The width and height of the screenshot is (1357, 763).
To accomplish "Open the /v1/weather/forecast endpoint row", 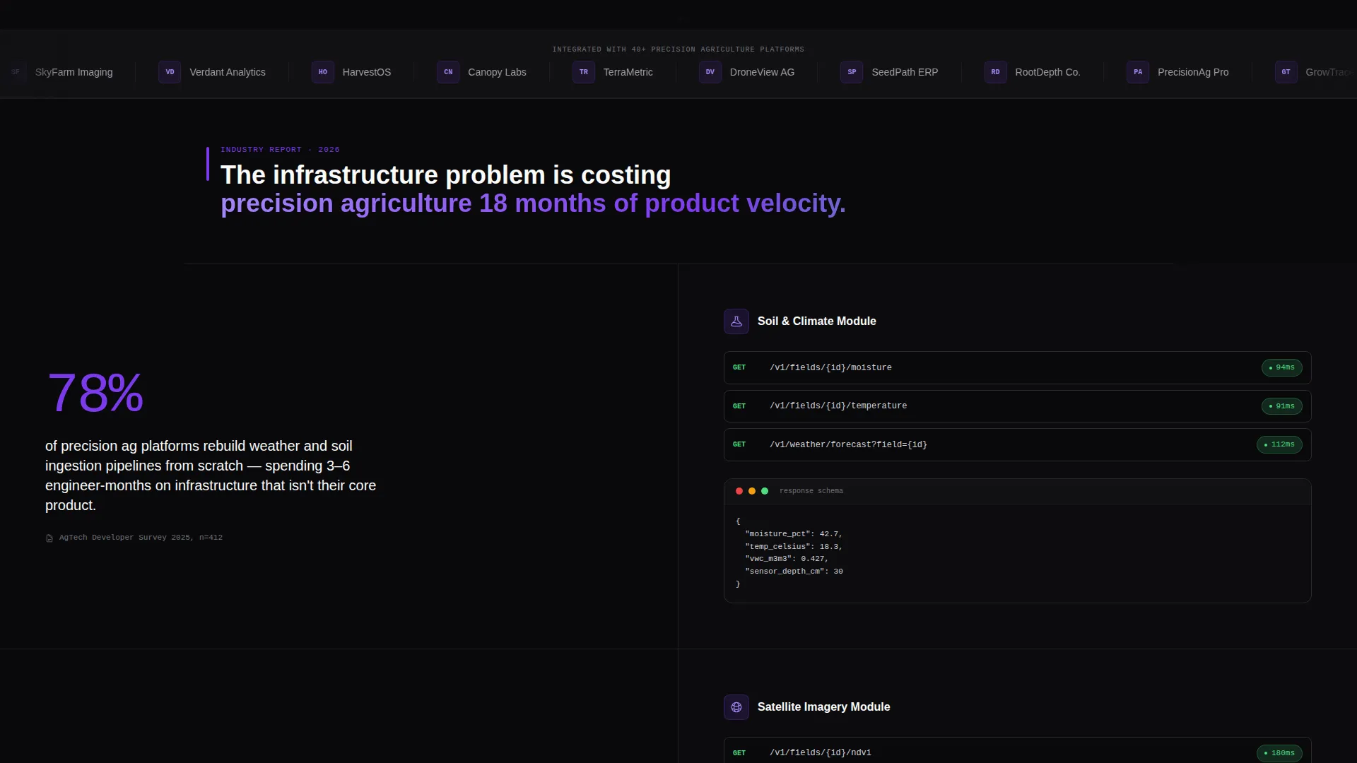I will click(x=1017, y=444).
